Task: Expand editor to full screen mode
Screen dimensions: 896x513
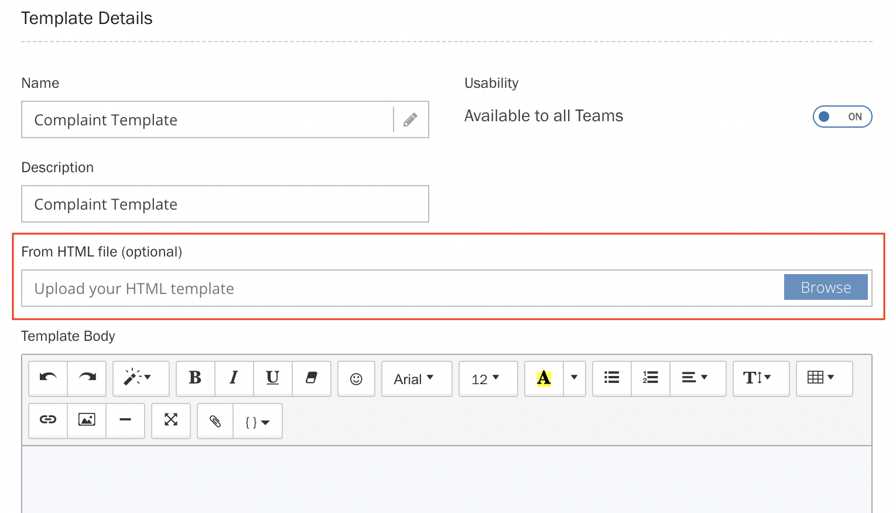Action: point(171,420)
